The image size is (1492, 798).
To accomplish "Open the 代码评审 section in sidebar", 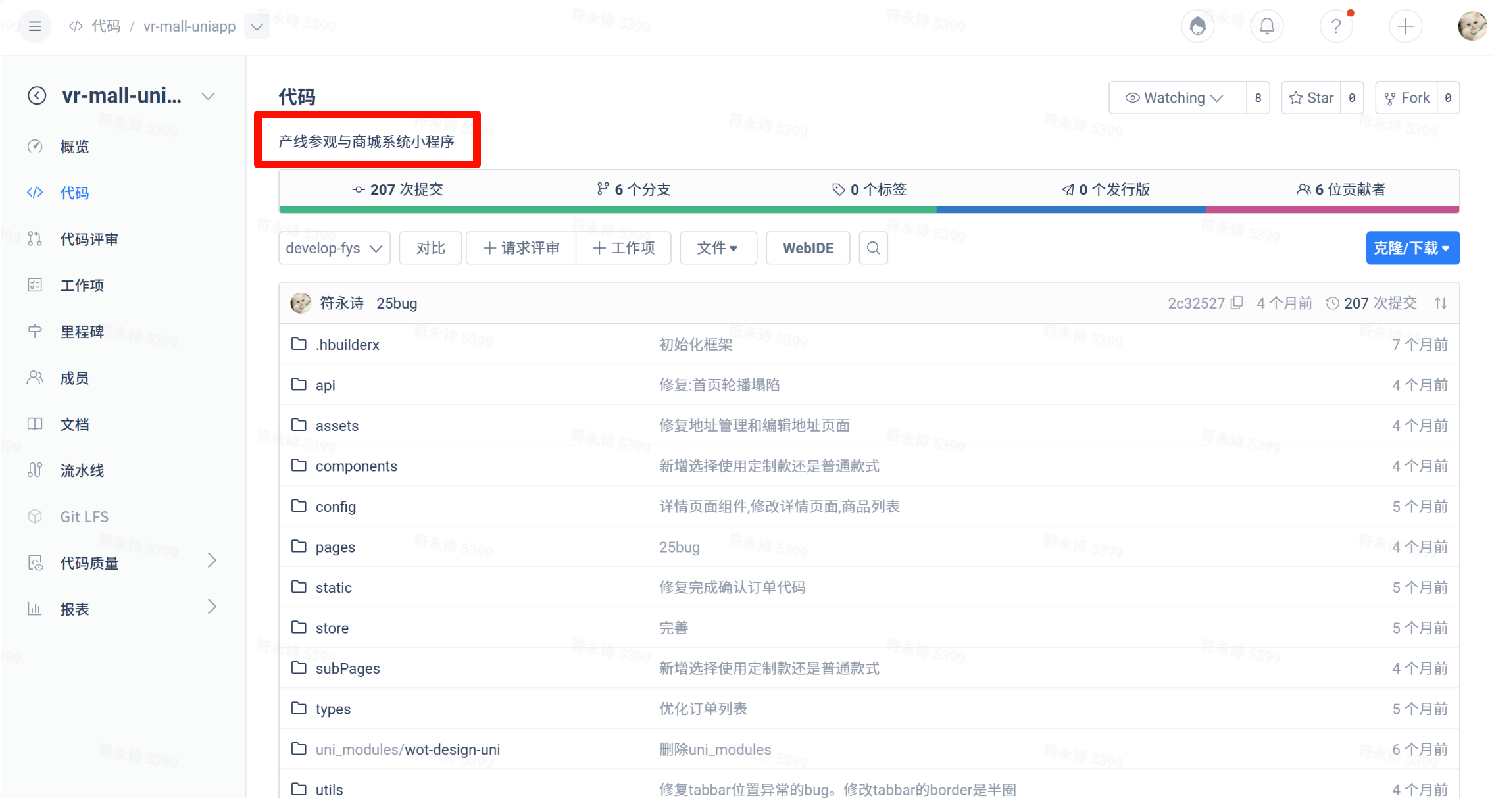I will [x=89, y=239].
